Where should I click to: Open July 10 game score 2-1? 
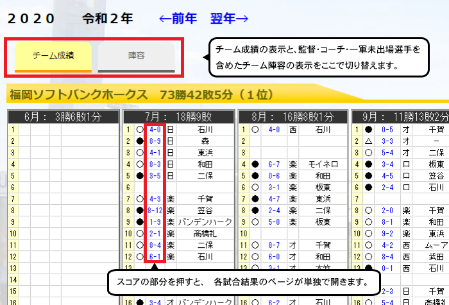(155, 233)
